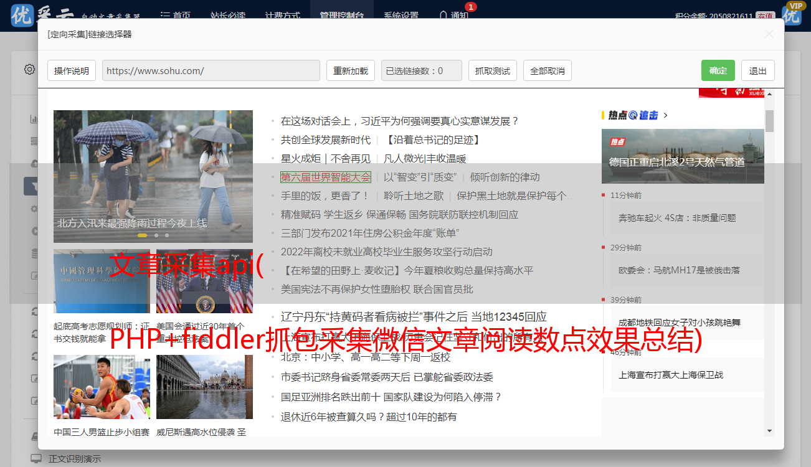
Task: Click the link 共创全球发展新时代
Action: (325, 139)
